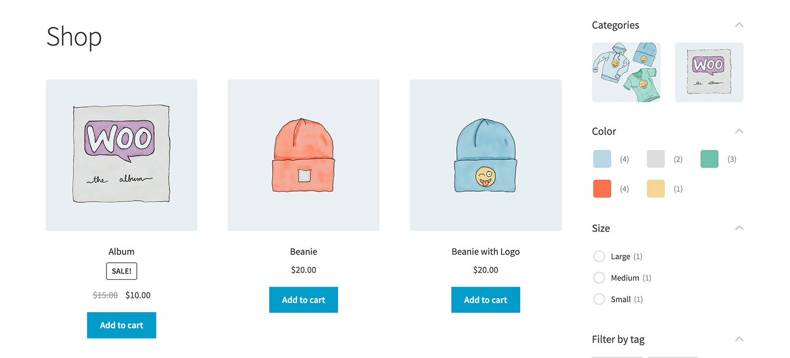Collapse the Size filter chevron
The height and width of the screenshot is (358, 790).
[739, 228]
